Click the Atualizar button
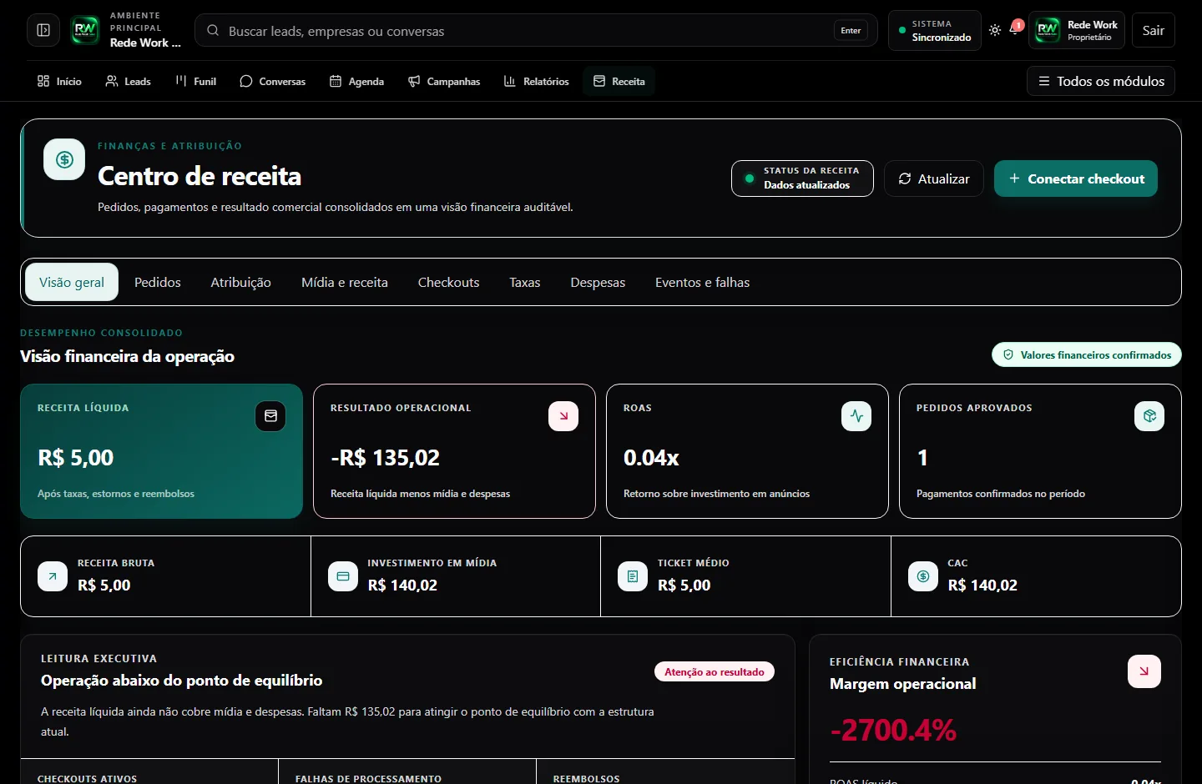The width and height of the screenshot is (1202, 784). tap(934, 178)
